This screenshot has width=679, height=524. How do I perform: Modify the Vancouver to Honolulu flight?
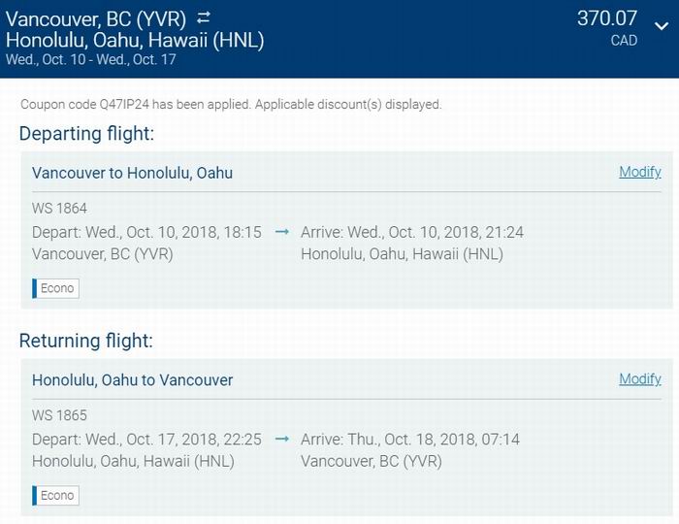[639, 172]
